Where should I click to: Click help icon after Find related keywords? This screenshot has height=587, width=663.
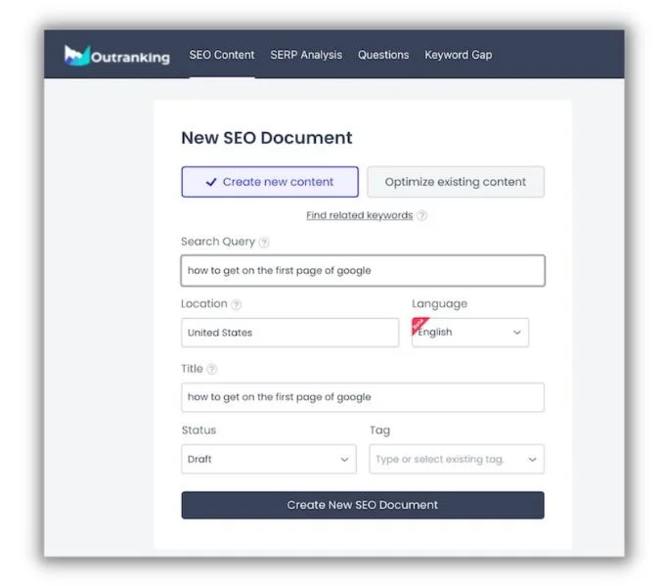pyautogui.click(x=421, y=216)
